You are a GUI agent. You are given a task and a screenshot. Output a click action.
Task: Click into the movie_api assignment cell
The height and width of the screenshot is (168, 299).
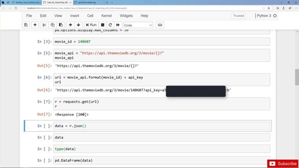click(x=162, y=55)
